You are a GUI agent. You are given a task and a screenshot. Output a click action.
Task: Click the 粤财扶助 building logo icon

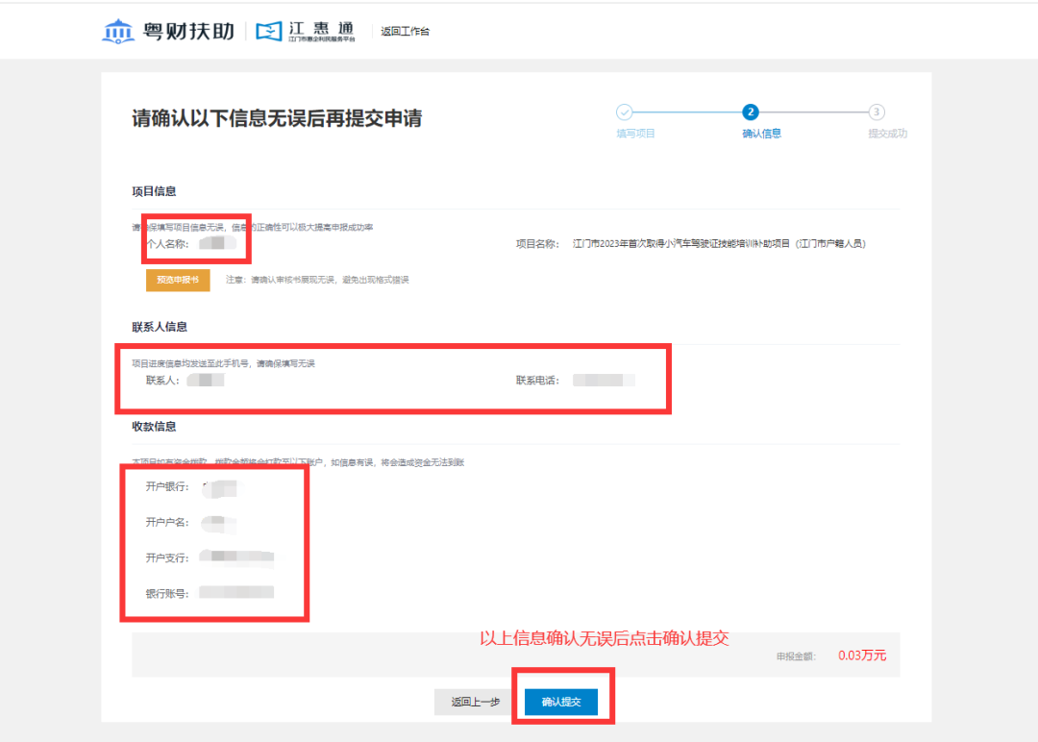click(117, 31)
